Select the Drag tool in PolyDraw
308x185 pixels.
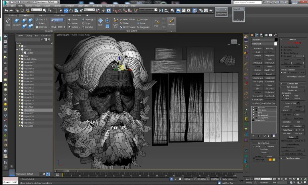coord(8,22)
